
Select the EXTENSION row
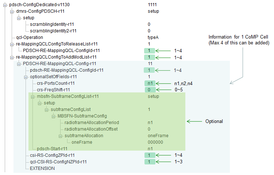42,168
